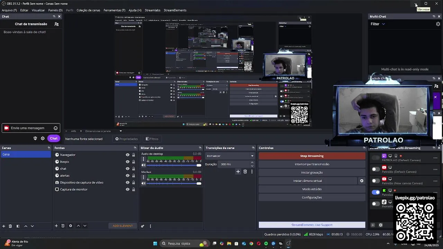443x249 pixels.
Task: Move scene down in Cenas panel
Action: coord(32,226)
